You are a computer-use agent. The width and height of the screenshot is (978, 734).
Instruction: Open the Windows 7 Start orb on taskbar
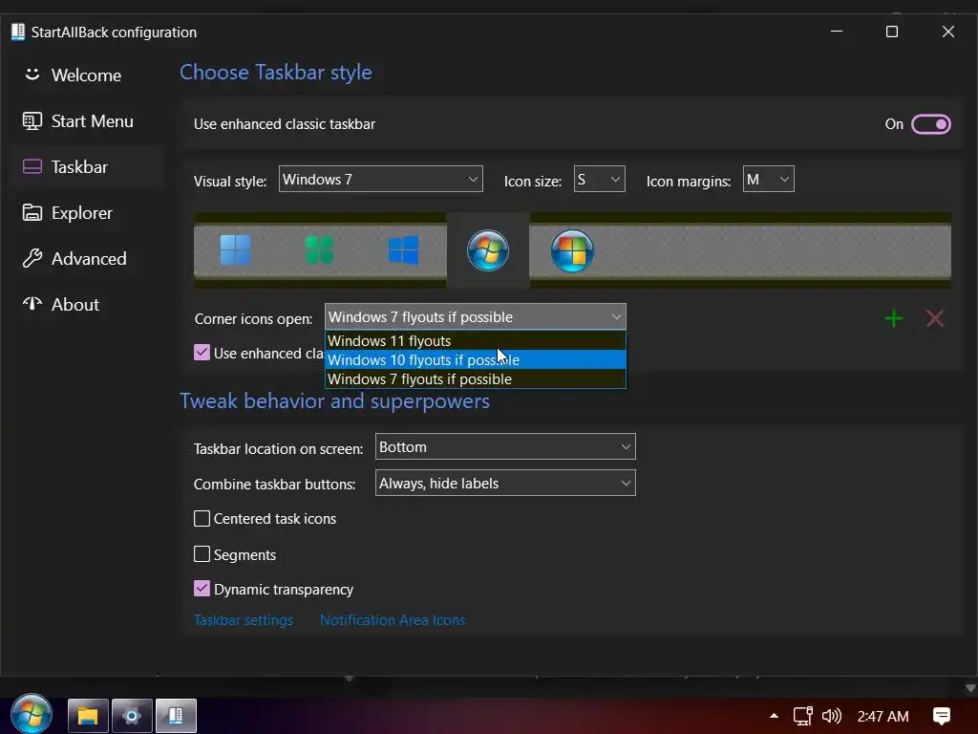(x=32, y=715)
